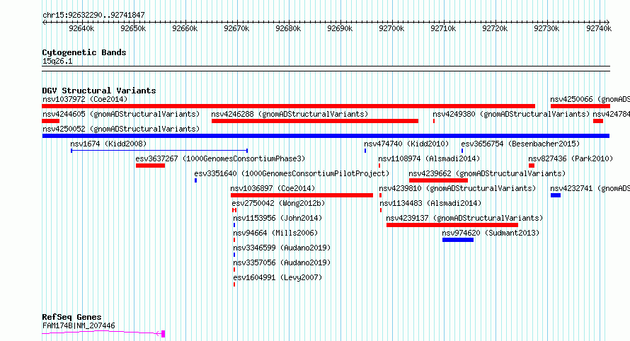Viewport: 630px width, 341px height.
Task: Click the nsv1037972 (Coe2014) variant label
Action: tap(85, 99)
